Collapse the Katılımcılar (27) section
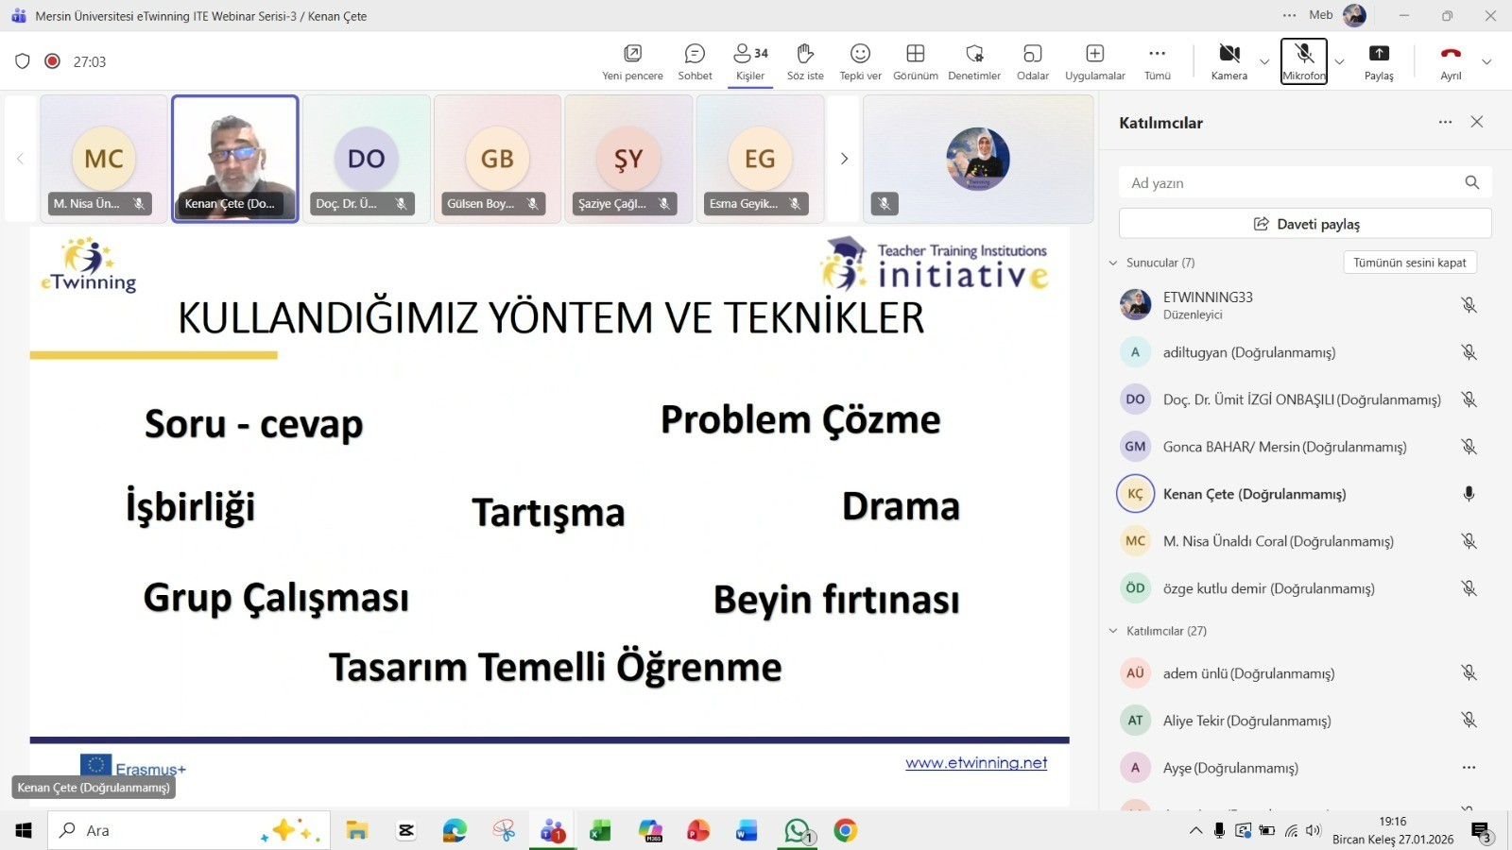The height and width of the screenshot is (850, 1512). 1113,631
